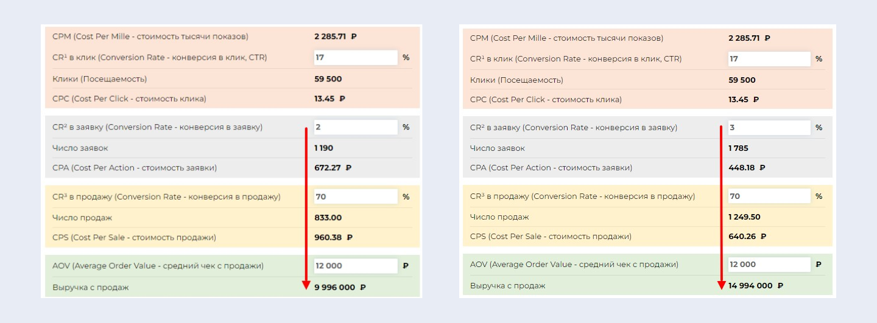Click the ruble sign after 960.38
Screen dimensions: 877x323
[x=350, y=238]
